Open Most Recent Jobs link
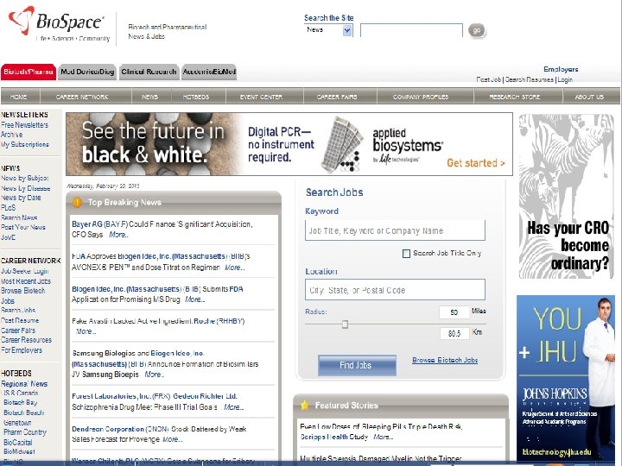Screen dimensions: 622x466 [x=26, y=281]
